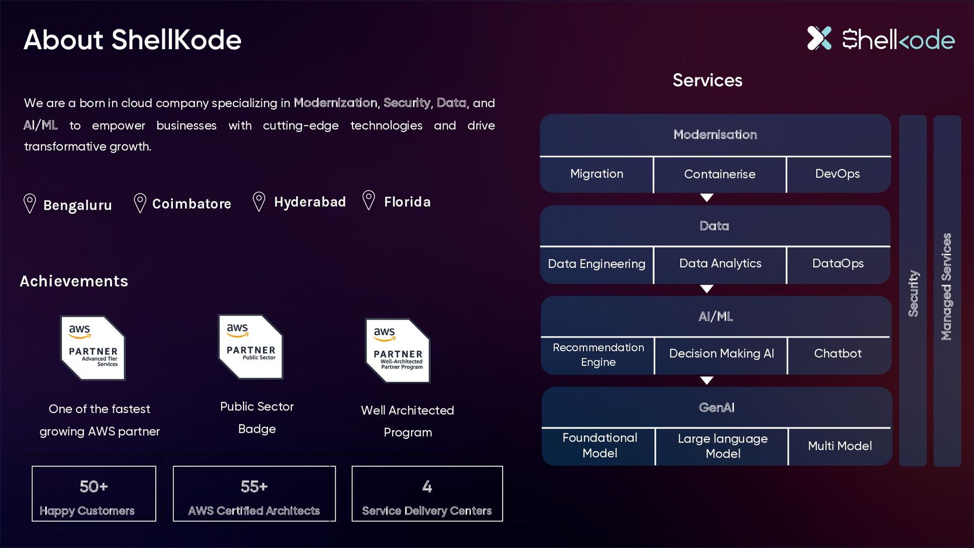
Task: Select the Large language Model cell
Action: click(x=722, y=447)
